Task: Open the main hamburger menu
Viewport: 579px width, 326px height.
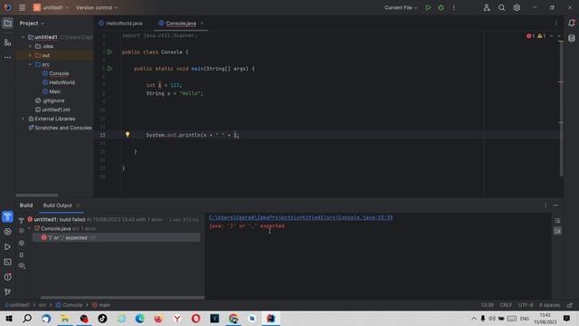Action: (x=22, y=7)
